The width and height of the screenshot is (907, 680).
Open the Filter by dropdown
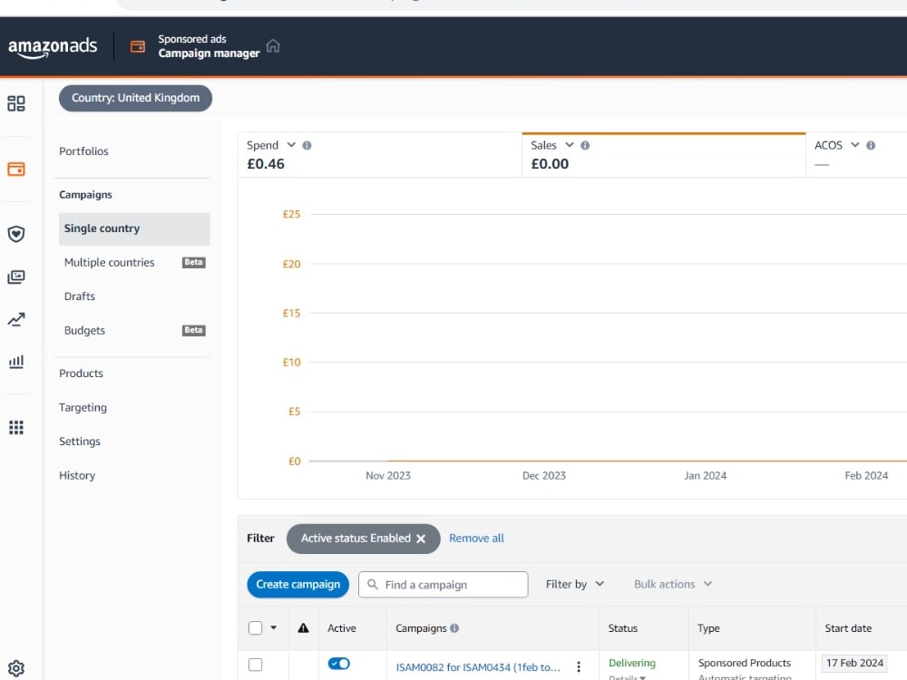point(575,584)
